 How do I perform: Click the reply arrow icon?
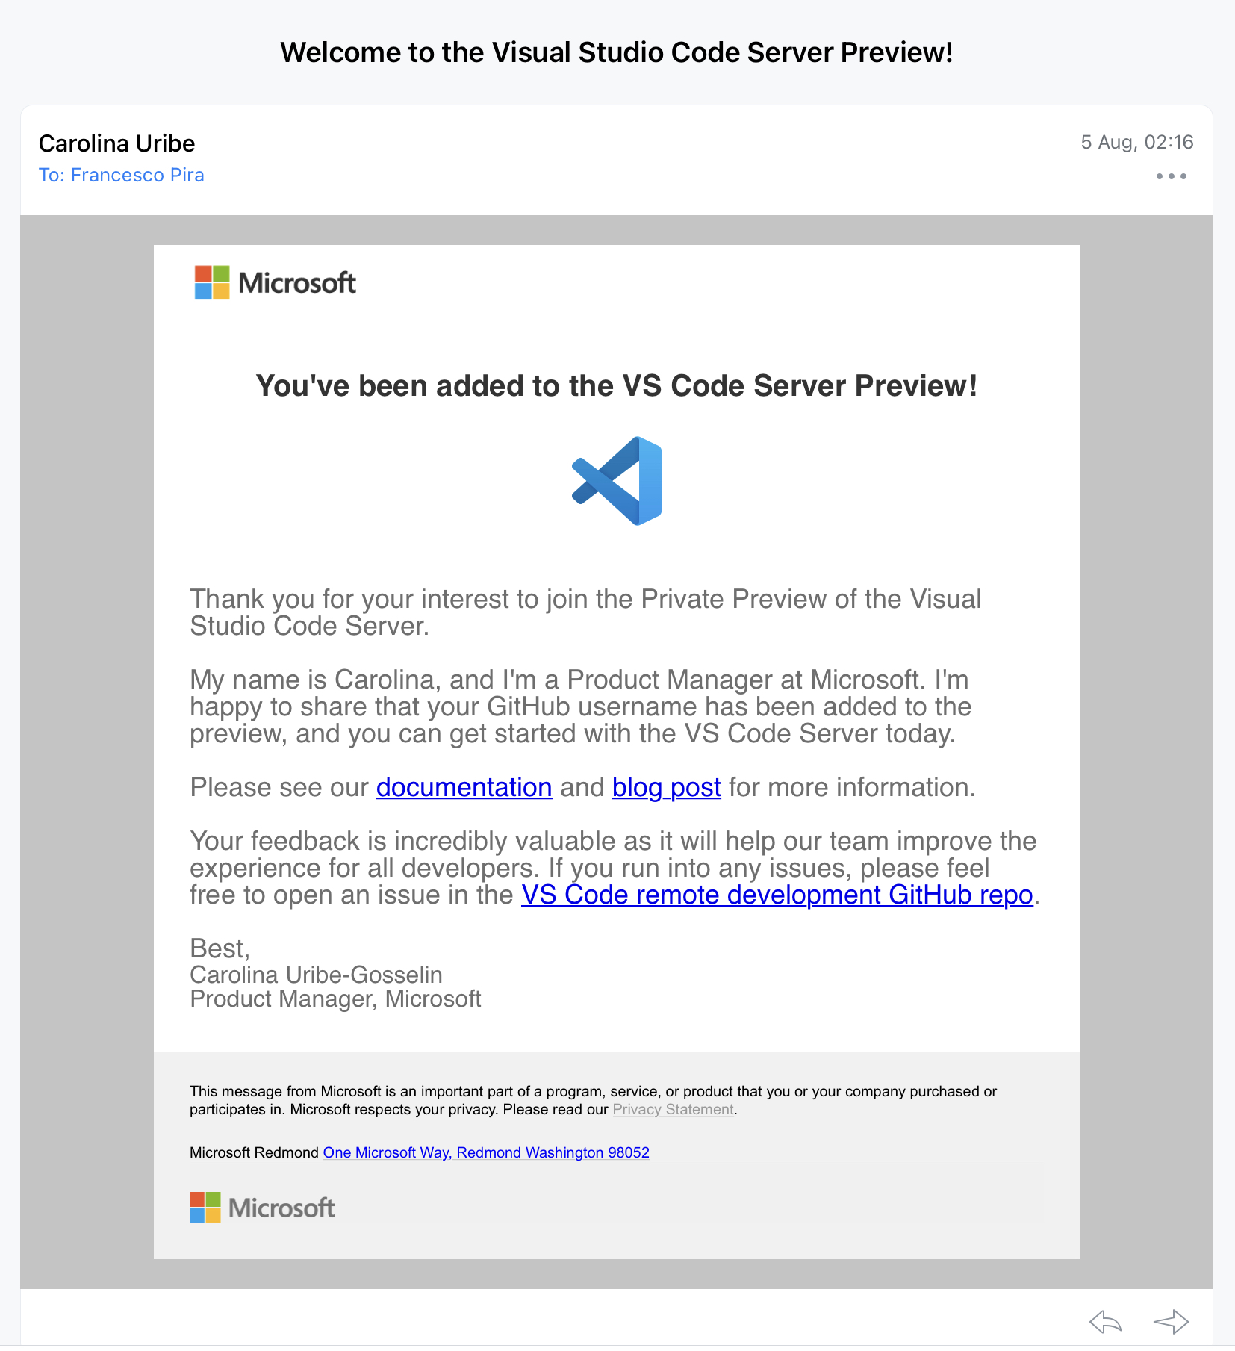tap(1106, 1322)
